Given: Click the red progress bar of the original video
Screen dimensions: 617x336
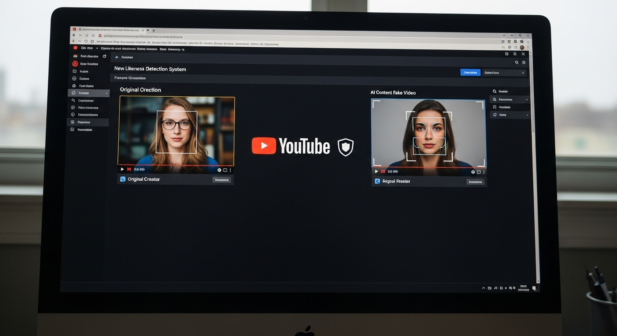Looking at the screenshot, I should (175, 166).
